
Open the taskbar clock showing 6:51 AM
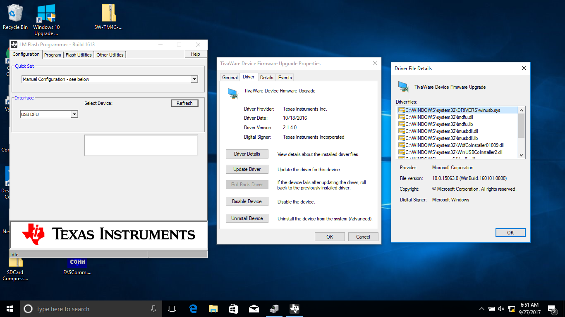pos(529,309)
